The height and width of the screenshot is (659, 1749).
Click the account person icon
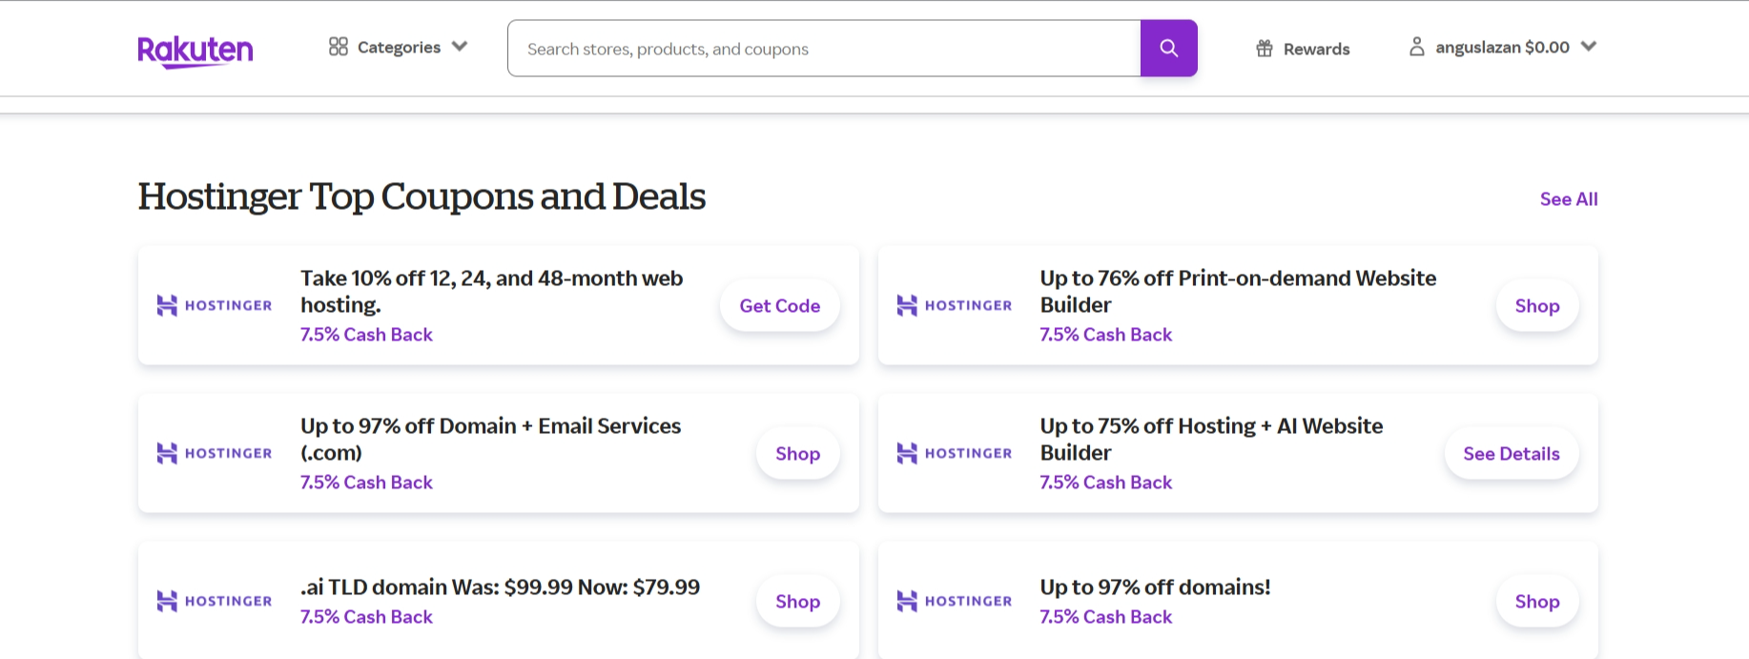point(1417,47)
